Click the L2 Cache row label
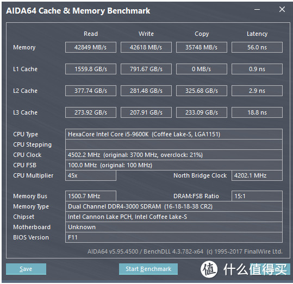Viewport: 293px width, 284px height. [x=25, y=91]
